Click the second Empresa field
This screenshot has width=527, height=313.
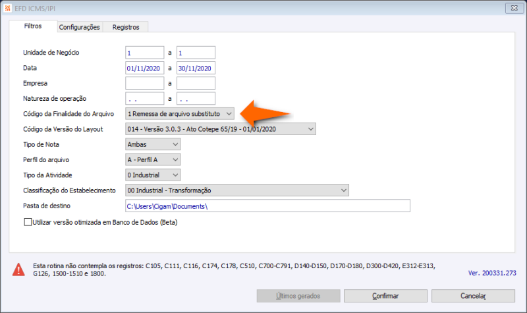[196, 84]
